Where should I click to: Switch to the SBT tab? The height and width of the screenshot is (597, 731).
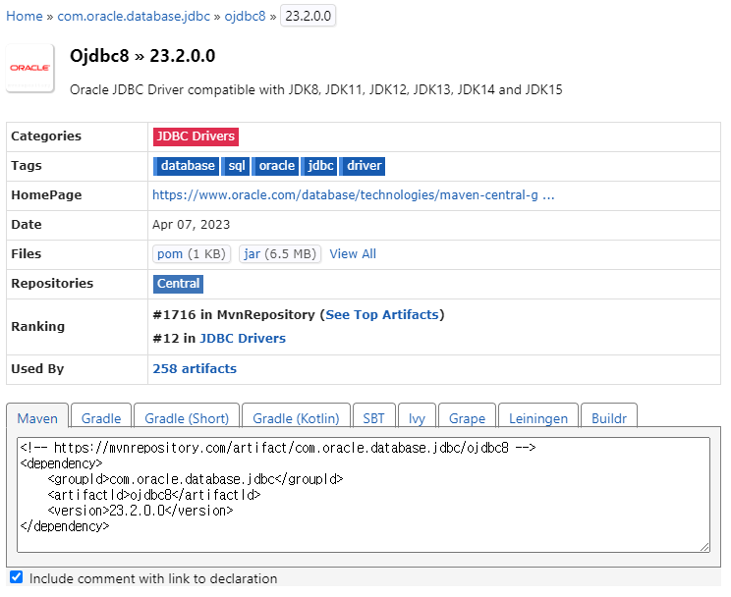(x=374, y=417)
